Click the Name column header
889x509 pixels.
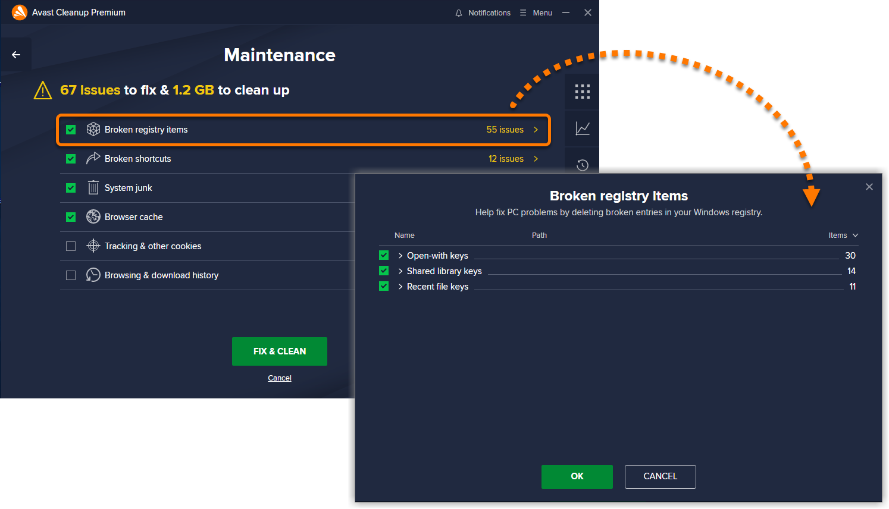click(x=405, y=235)
